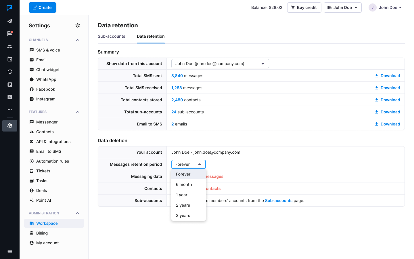
Task: Click the blue Create button
Action: coord(43,7)
